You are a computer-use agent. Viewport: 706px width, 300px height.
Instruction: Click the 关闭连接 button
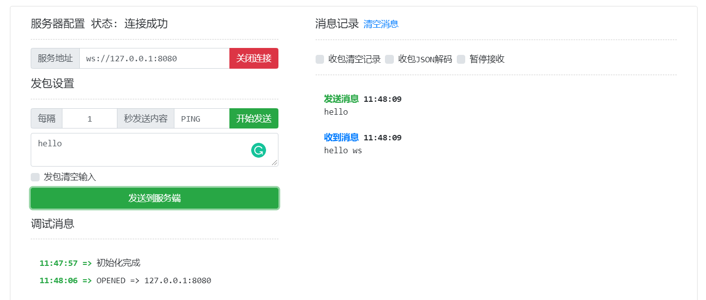click(254, 58)
